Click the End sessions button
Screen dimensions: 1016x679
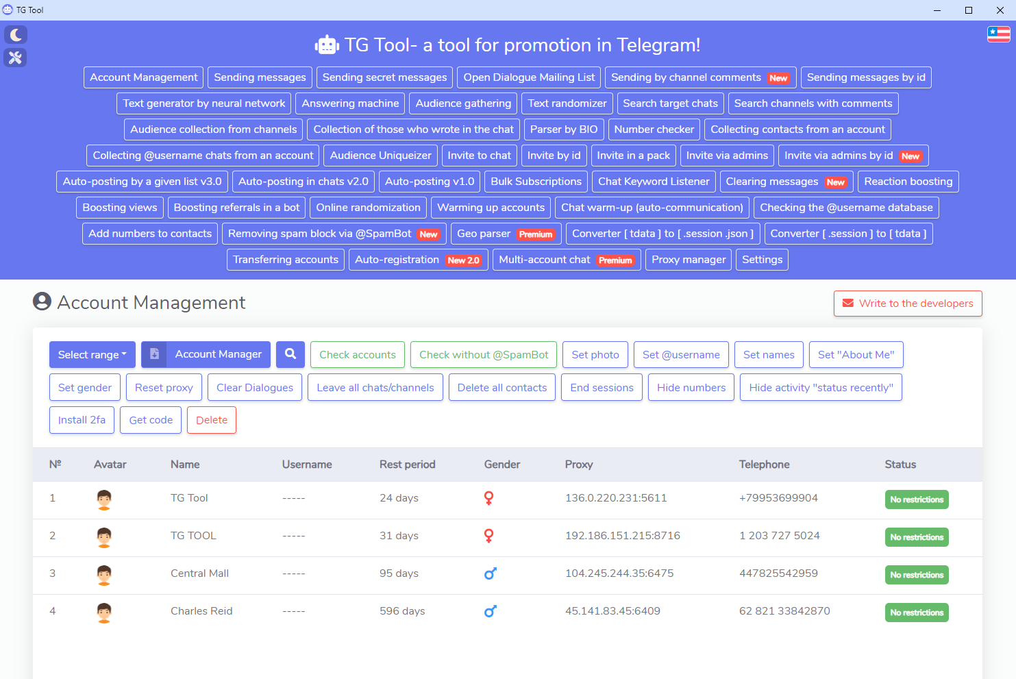point(602,387)
